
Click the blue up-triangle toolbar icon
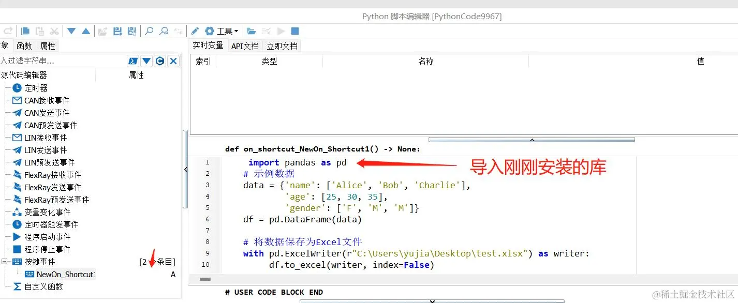(x=86, y=31)
